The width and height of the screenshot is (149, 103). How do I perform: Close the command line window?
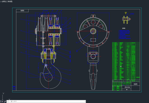[x=2, y=102]
